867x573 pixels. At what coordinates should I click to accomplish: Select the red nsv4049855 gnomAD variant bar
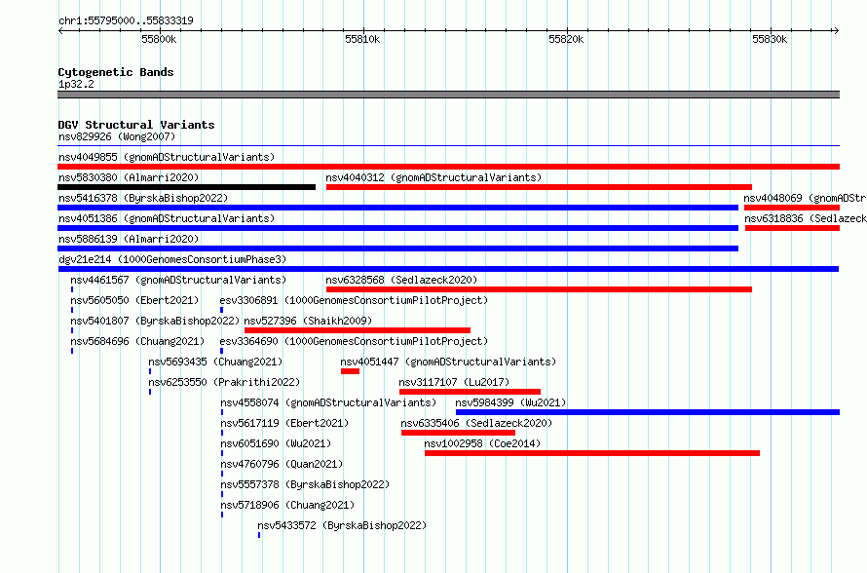pos(448,167)
